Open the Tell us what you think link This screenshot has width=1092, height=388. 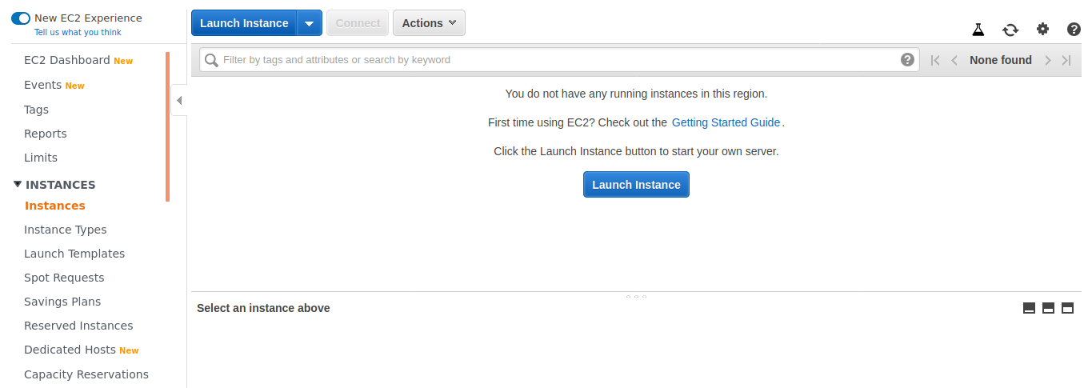point(78,33)
